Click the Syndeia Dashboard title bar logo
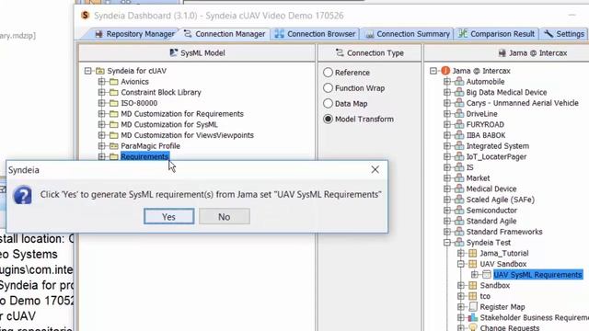The width and height of the screenshot is (589, 331). pos(86,16)
